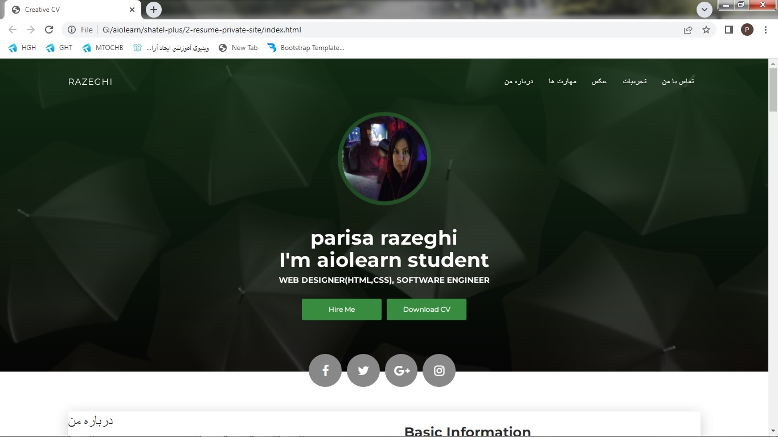Bookmark this page with the star icon
This screenshot has width=778, height=437.
click(x=706, y=30)
